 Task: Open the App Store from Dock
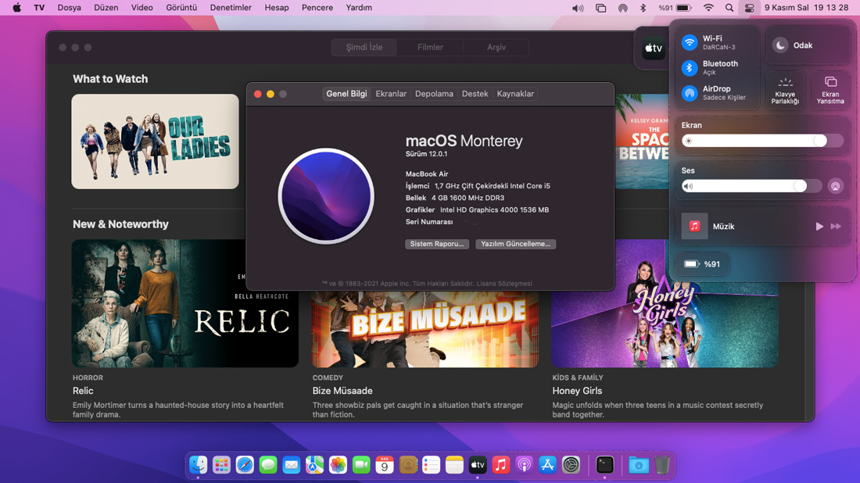[547, 465]
